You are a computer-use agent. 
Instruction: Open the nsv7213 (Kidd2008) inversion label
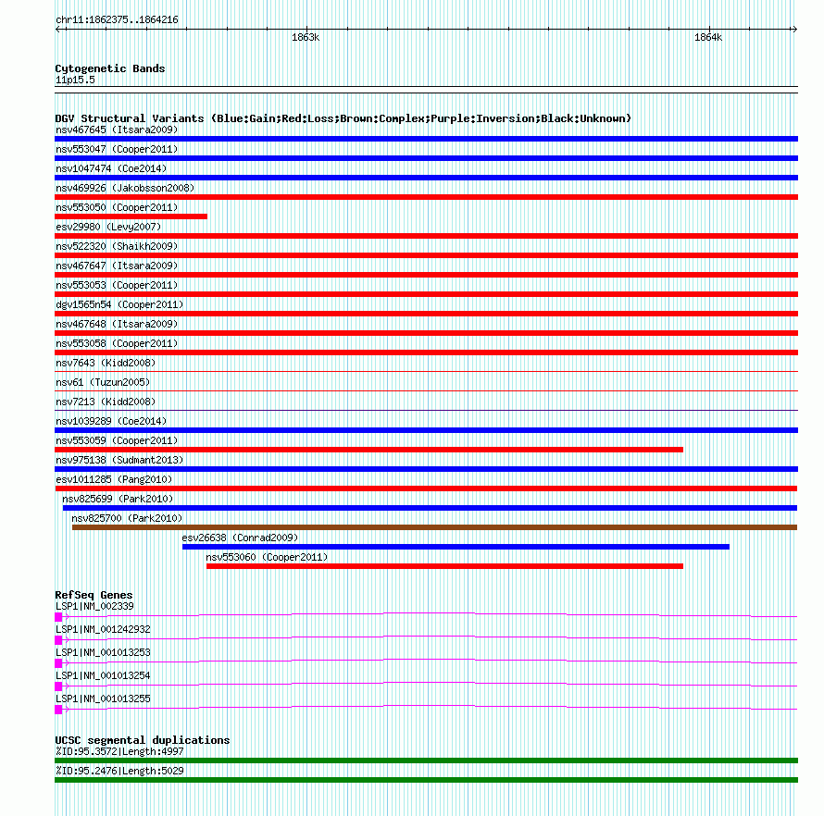pos(106,402)
